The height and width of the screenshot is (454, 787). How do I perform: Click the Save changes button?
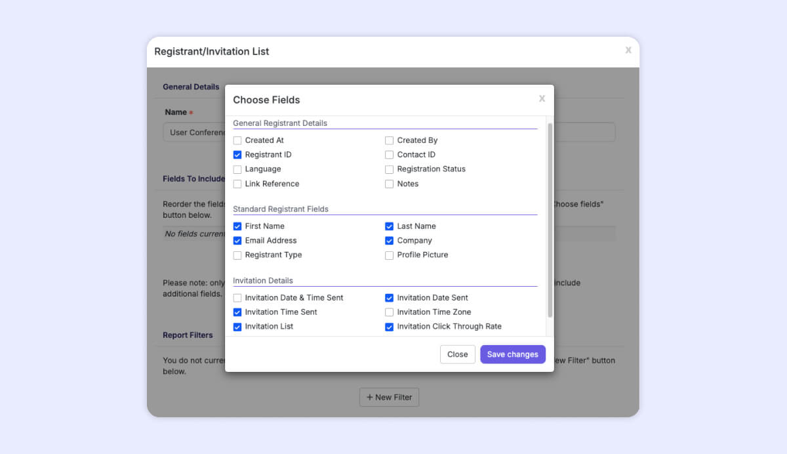[513, 354]
